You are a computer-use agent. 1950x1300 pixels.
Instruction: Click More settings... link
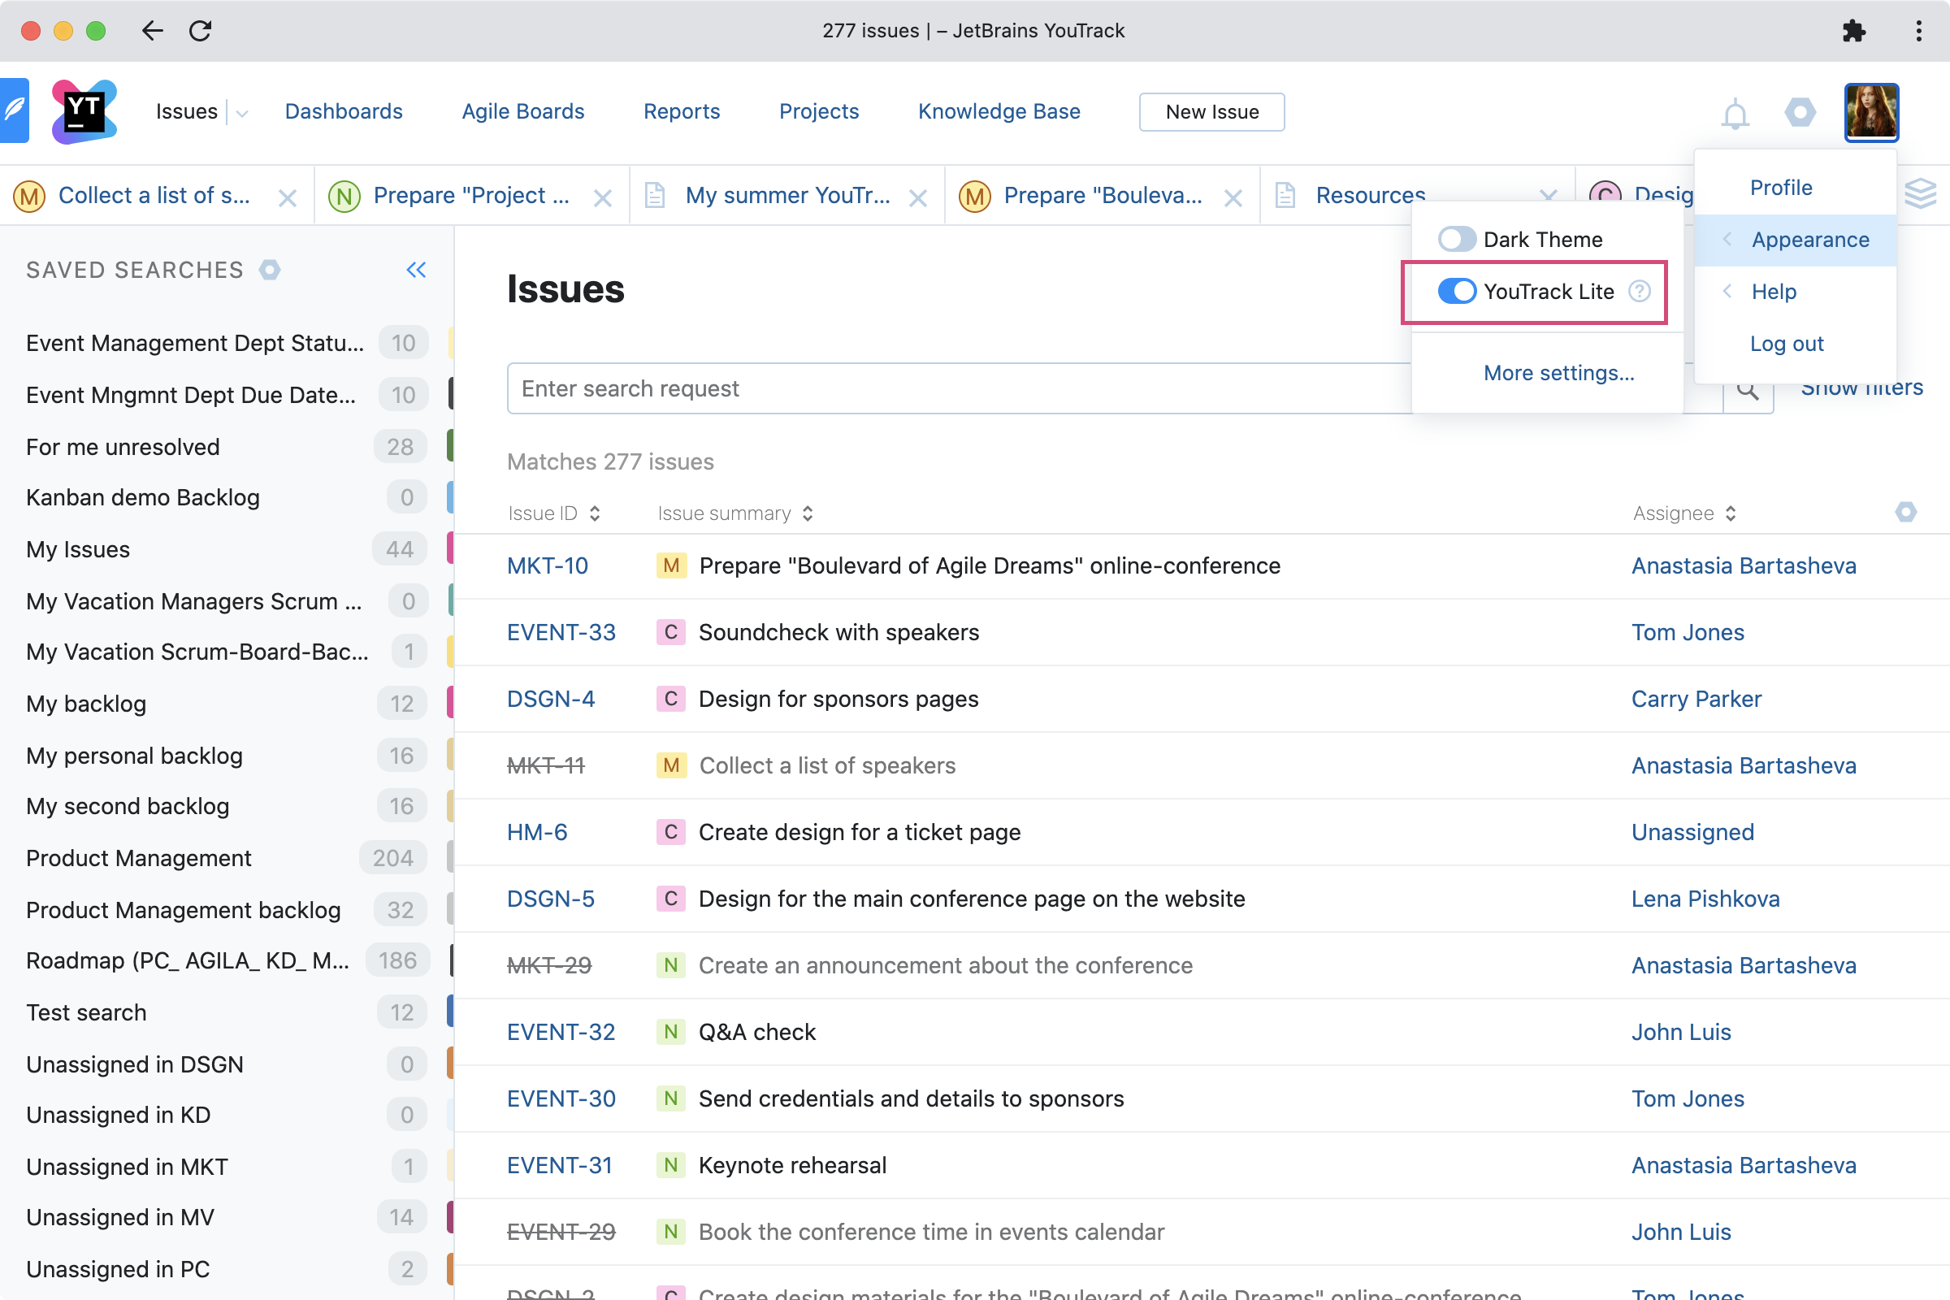tap(1558, 373)
